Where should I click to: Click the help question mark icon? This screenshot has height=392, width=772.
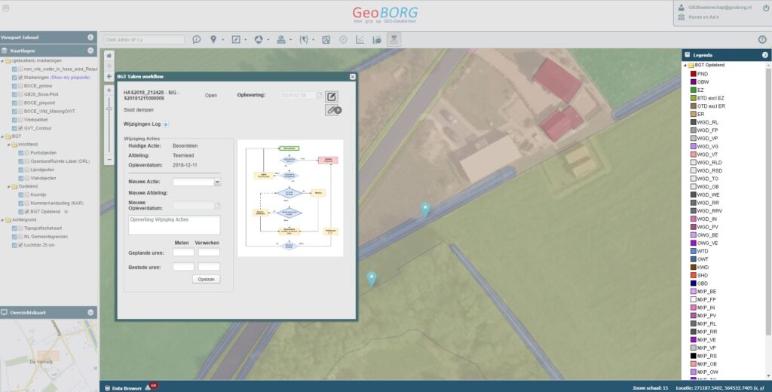762,40
